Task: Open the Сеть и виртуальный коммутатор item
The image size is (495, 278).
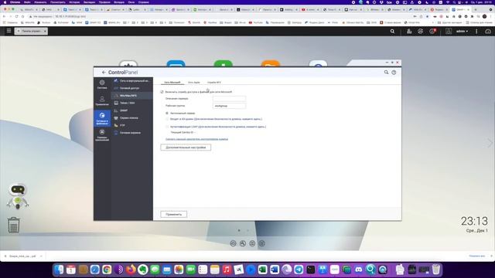Action: tap(132, 80)
